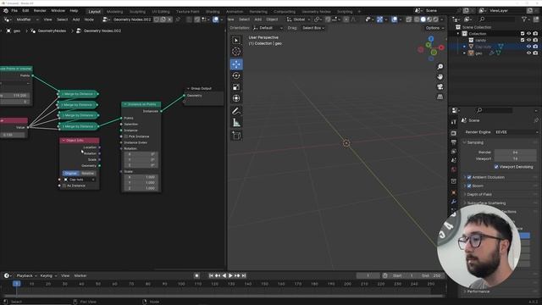The height and width of the screenshot is (305, 542).
Task: Switch to Modeling workspace tab
Action: coord(115,11)
